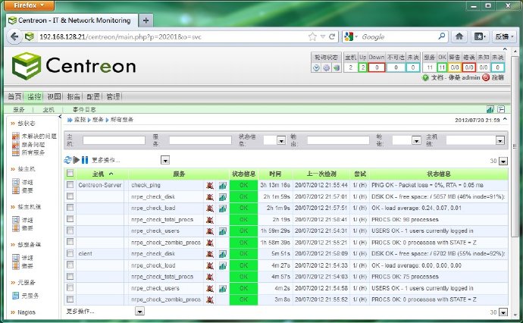Tick the checkbox for the client nrpe_check_disk row
Viewport: 523px width, 323px height.
tap(70, 253)
